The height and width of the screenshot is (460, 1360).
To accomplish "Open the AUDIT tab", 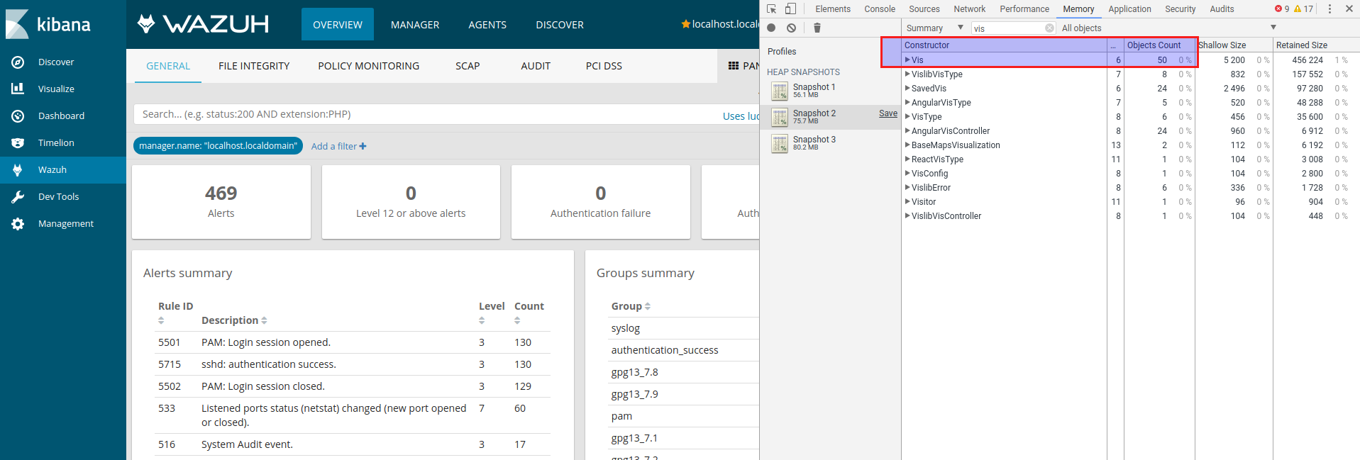I will click(536, 66).
